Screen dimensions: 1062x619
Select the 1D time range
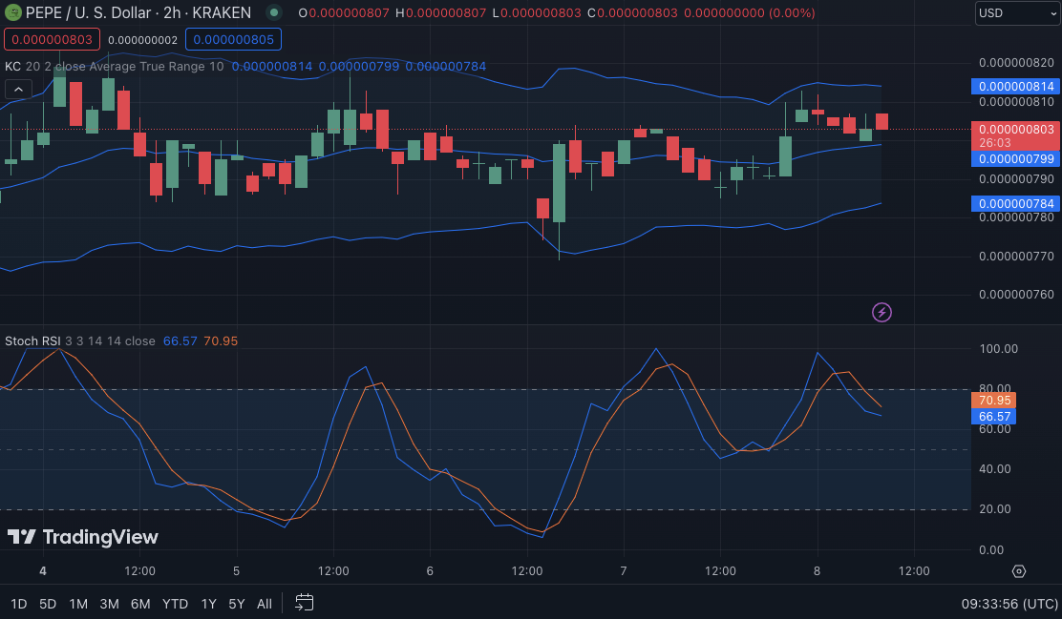point(18,604)
